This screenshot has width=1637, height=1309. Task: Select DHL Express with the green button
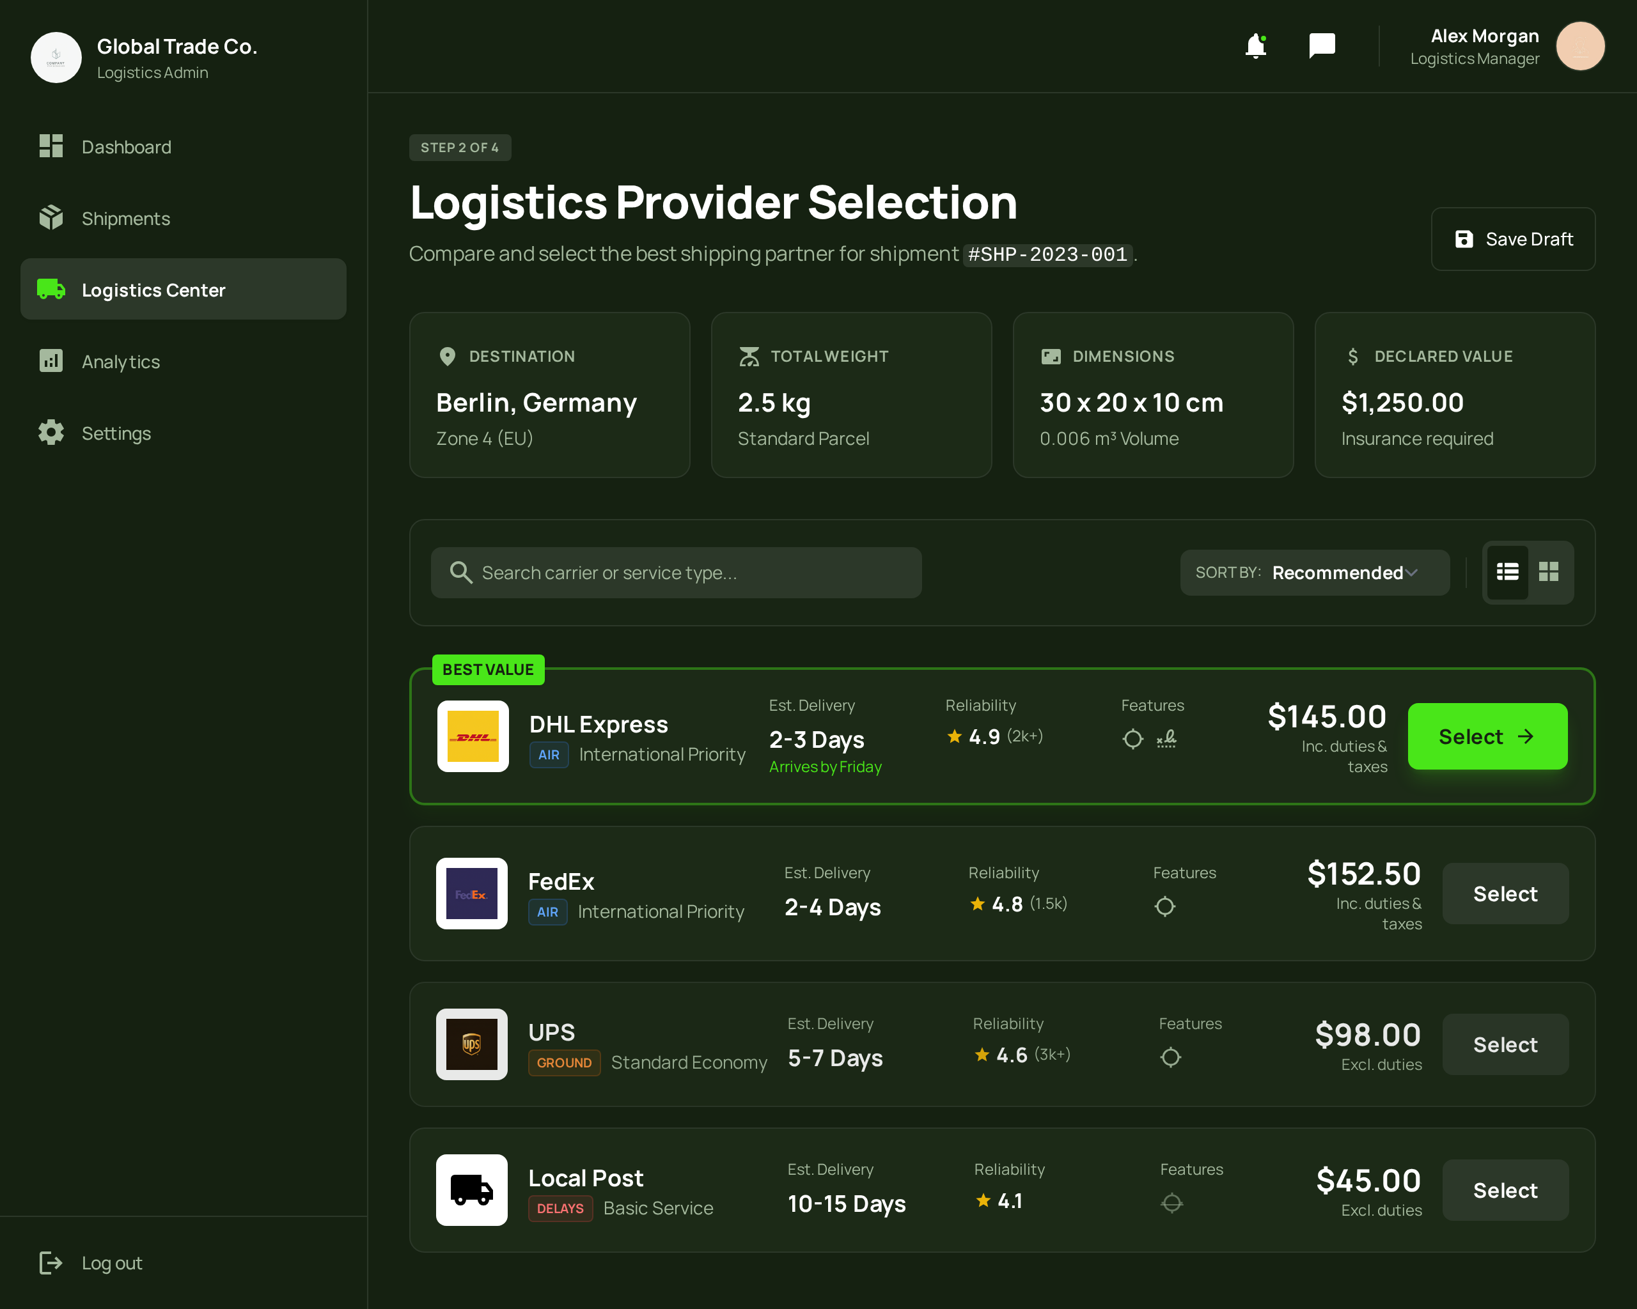tap(1487, 736)
